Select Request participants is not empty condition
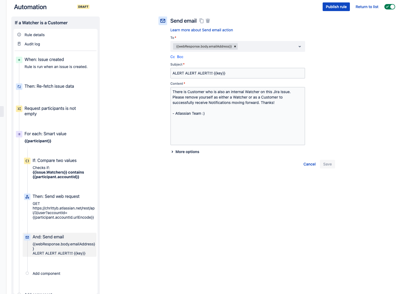 50,111
